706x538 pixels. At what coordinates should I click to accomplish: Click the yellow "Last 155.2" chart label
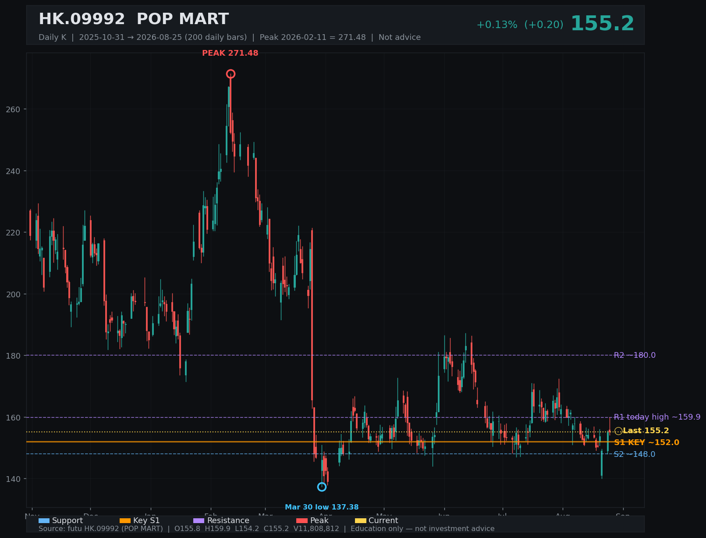tap(646, 431)
